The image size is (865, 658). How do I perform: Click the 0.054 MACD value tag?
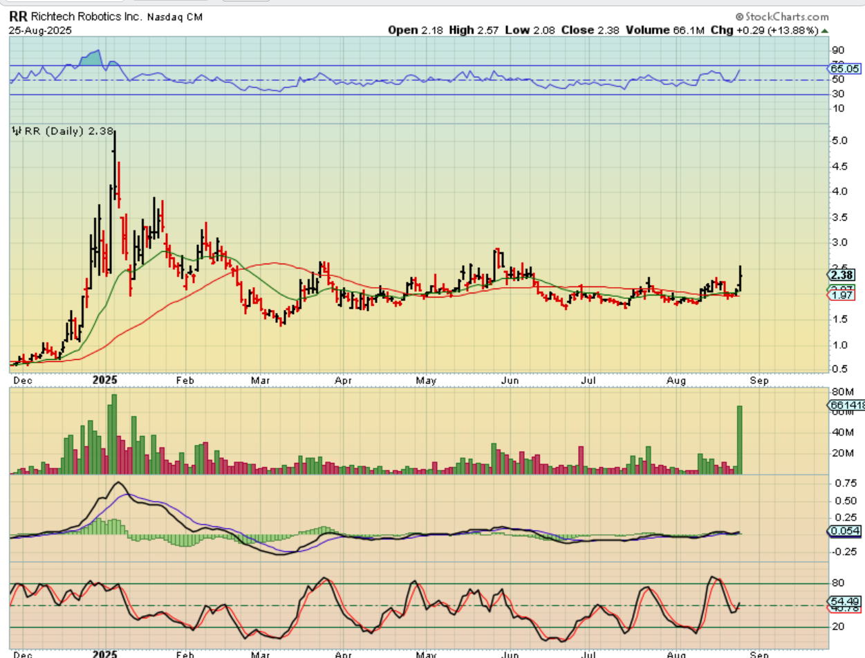click(845, 531)
